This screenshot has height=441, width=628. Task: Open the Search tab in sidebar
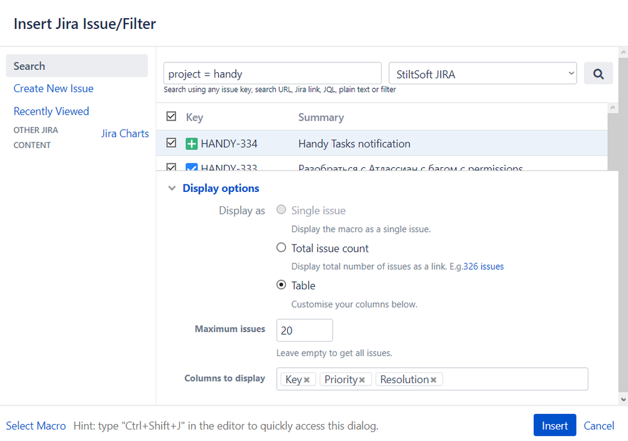pyautogui.click(x=77, y=66)
